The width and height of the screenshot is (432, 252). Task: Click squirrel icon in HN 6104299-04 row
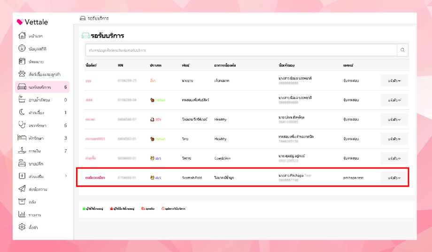click(x=152, y=100)
